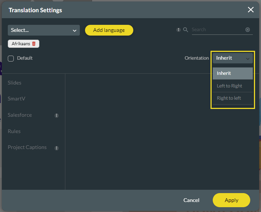Click info icon next to Project Captions

pos(56,148)
